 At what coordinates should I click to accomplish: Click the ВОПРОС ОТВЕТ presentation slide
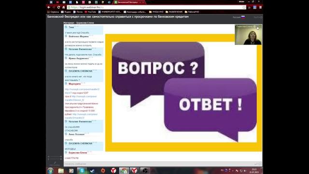[x=183, y=92]
